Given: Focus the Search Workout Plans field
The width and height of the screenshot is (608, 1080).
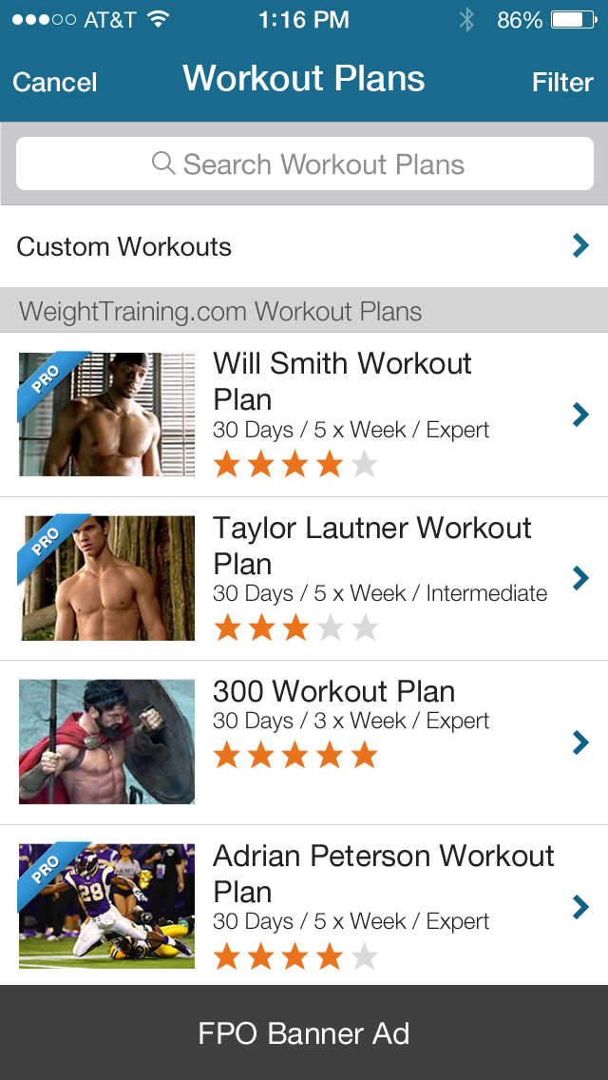Looking at the screenshot, I should tap(305, 164).
